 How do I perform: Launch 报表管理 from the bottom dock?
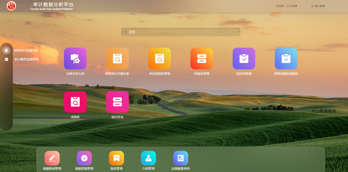pyautogui.click(x=116, y=158)
